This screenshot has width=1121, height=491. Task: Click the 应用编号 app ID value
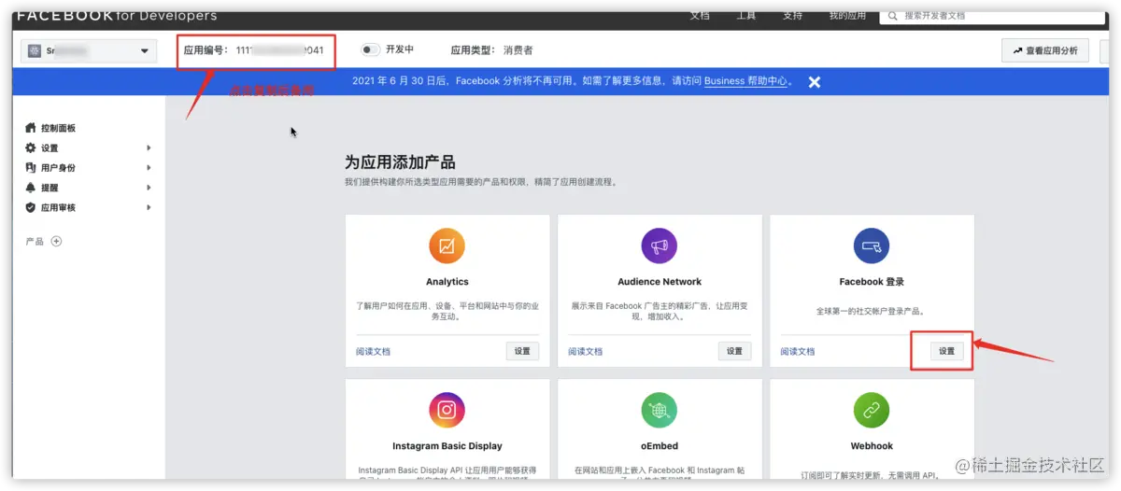(x=280, y=50)
